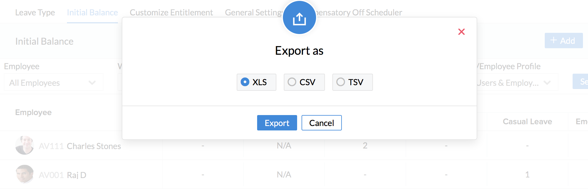This screenshot has width=588, height=189.
Task: Open the Leave Type tab
Action: pos(35,13)
